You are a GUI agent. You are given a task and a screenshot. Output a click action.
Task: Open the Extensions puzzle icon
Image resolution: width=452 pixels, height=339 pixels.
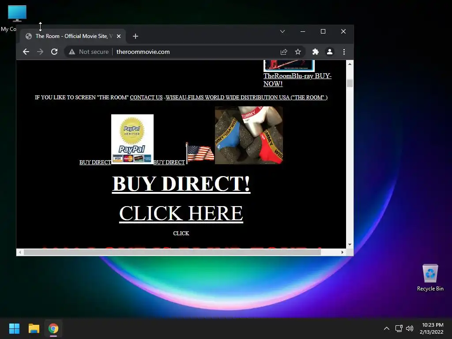tap(315, 52)
